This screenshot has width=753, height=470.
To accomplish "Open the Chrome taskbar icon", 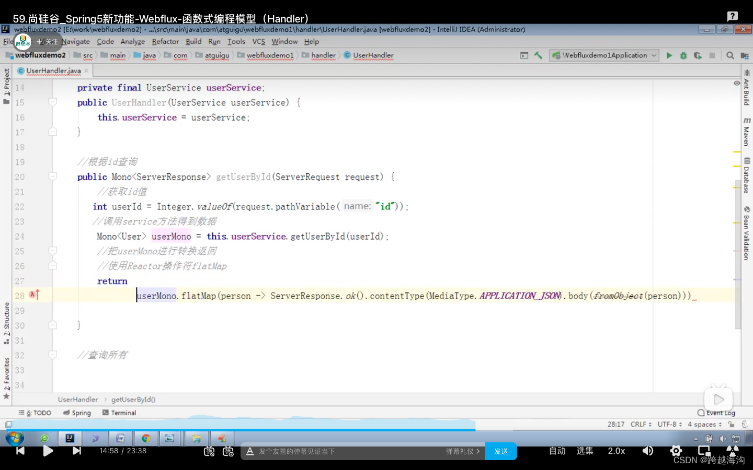I will (x=146, y=438).
